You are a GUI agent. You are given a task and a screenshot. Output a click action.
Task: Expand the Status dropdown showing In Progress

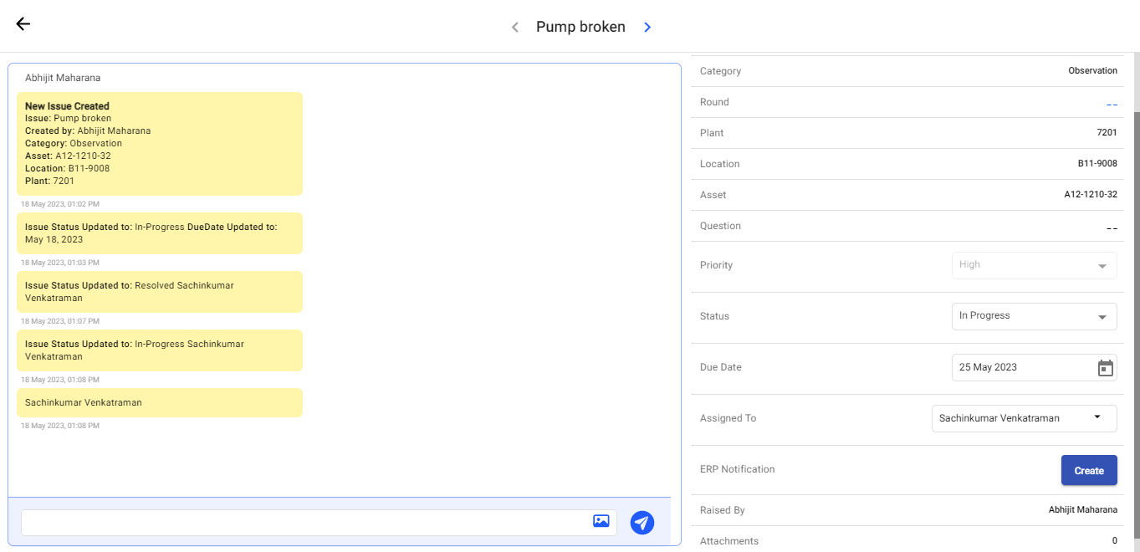pyautogui.click(x=1034, y=316)
